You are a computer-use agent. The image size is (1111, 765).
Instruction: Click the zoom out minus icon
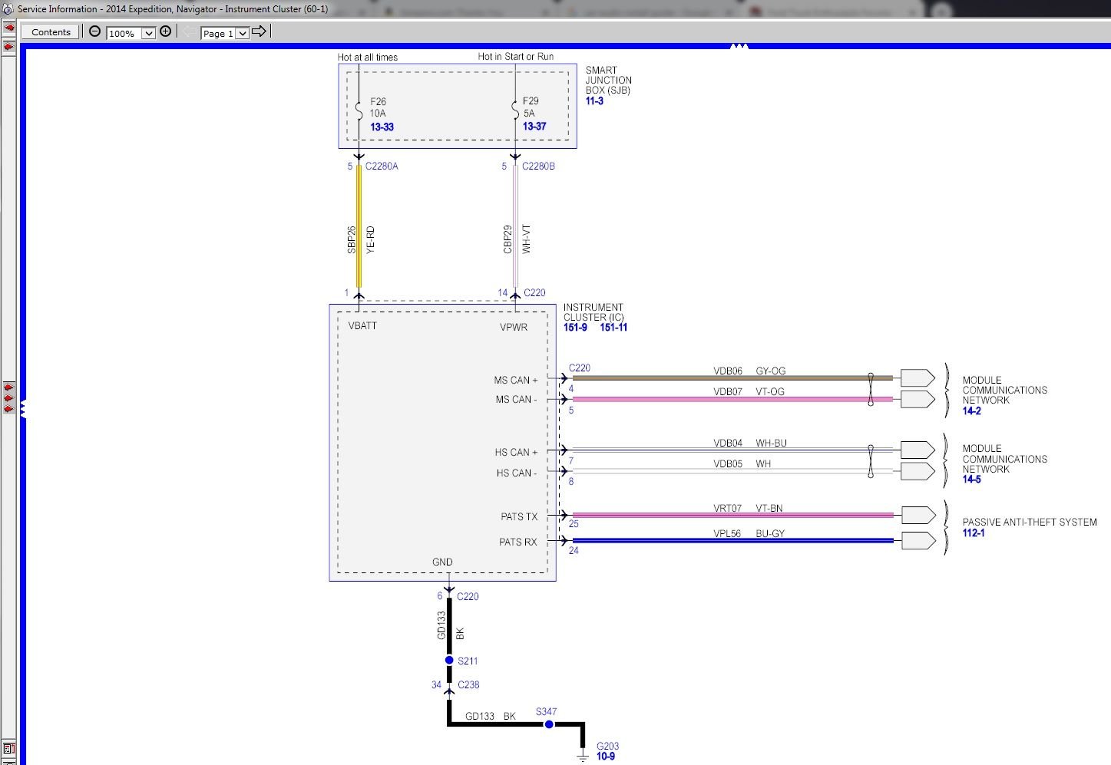pos(94,31)
